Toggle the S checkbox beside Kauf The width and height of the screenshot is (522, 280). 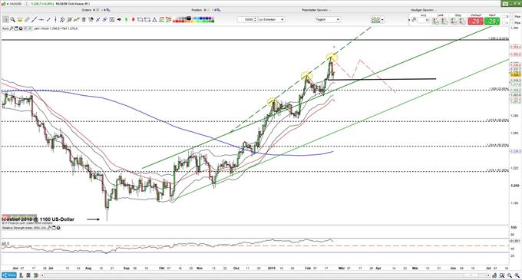click(504, 17)
